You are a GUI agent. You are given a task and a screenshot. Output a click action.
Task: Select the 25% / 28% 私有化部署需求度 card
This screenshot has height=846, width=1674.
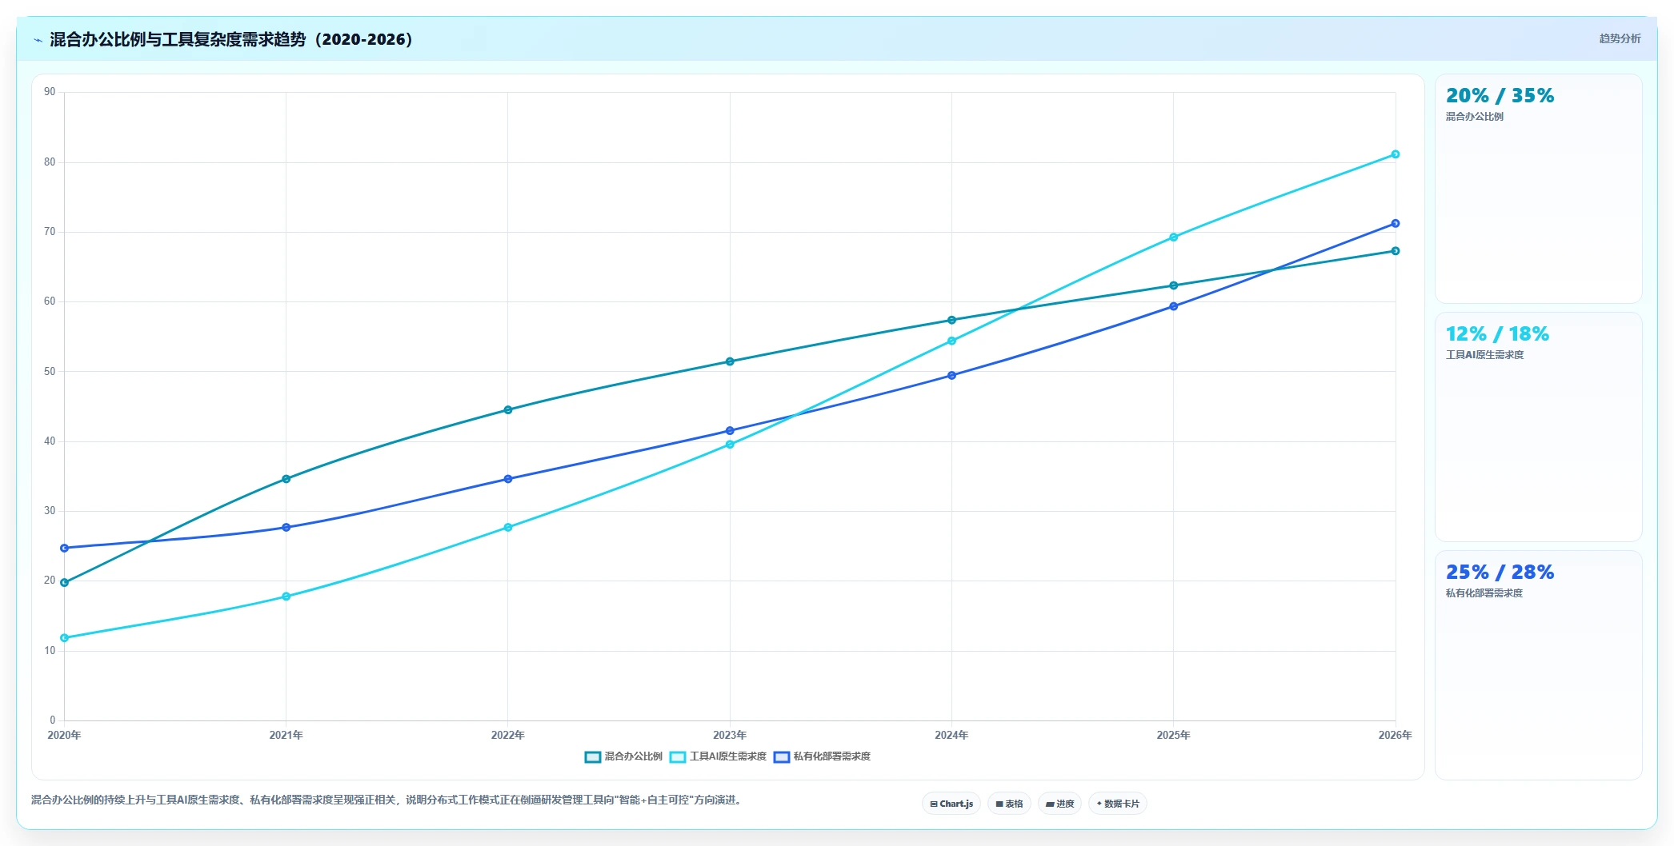point(1538,665)
